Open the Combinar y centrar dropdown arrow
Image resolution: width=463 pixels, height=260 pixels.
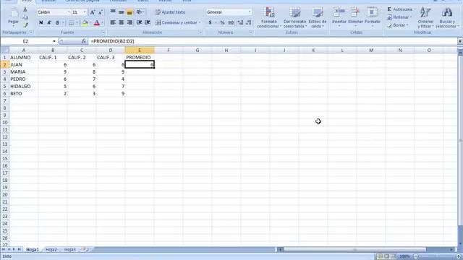(200, 22)
